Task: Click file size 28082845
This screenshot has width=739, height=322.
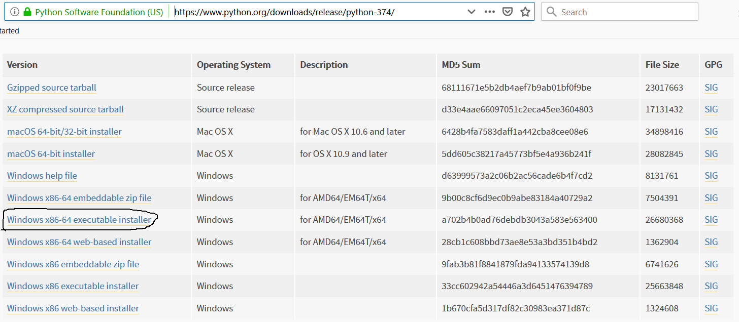Action: pos(664,154)
